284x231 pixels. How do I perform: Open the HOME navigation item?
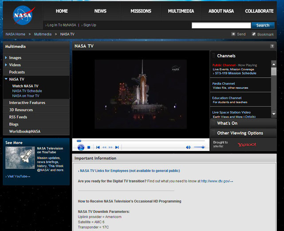coord(62,11)
